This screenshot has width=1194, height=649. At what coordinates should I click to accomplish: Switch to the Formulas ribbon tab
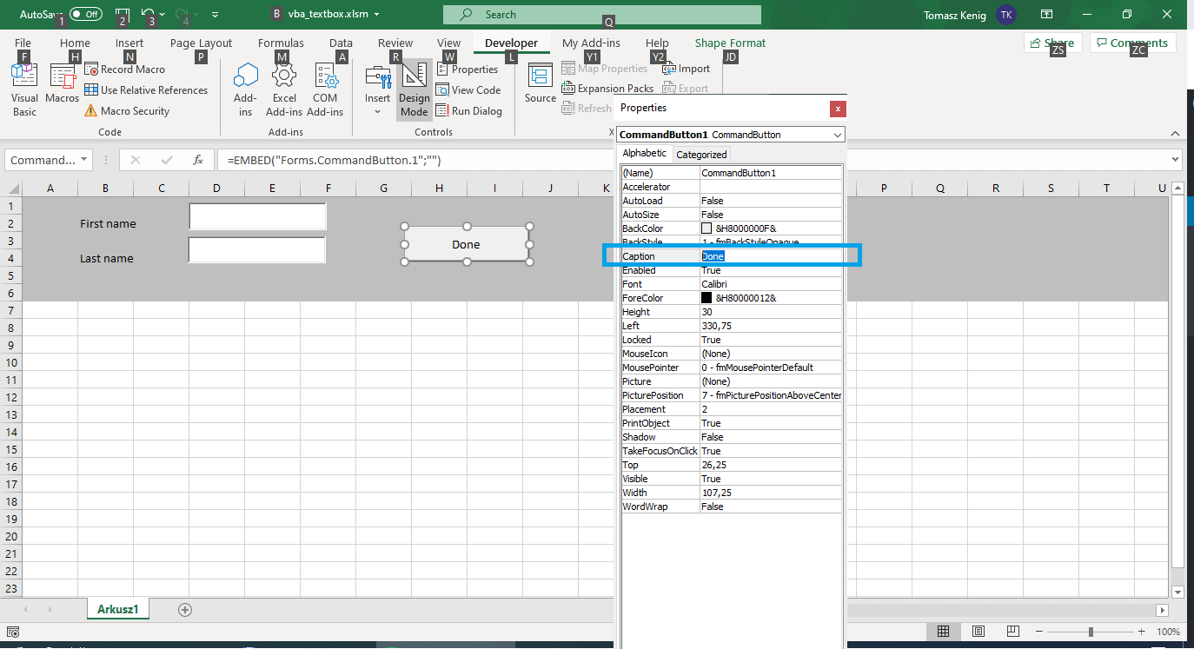[281, 43]
